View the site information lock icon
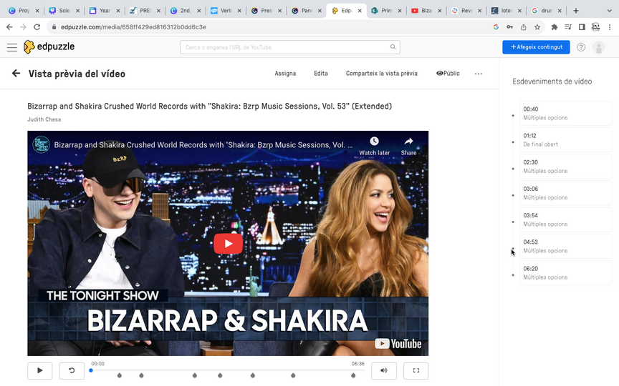Image resolution: width=619 pixels, height=386 pixels. coord(54,26)
